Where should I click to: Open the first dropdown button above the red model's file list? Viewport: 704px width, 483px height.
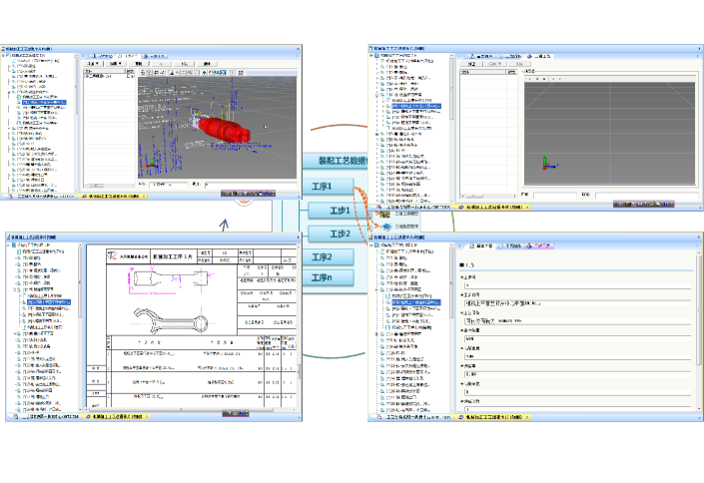pos(94,64)
